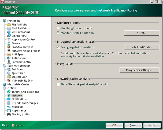The image size is (163, 130).
Task: Click the Protection shield icon
Action: [x=4, y=21]
